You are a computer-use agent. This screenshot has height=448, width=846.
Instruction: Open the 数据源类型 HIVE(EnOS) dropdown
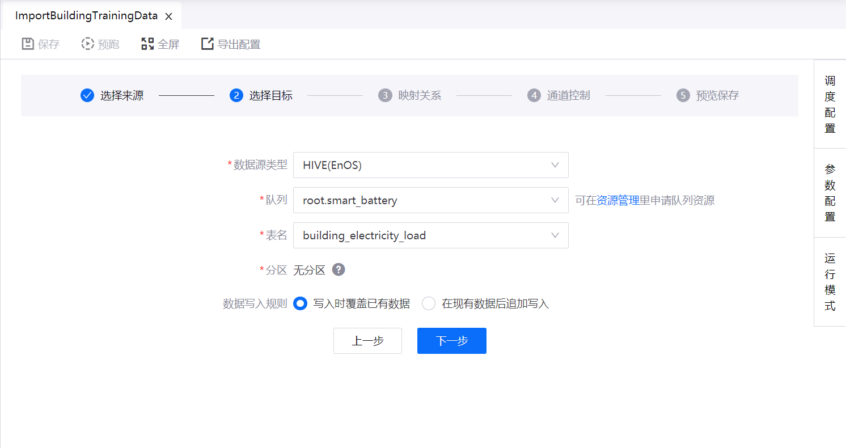coord(431,165)
